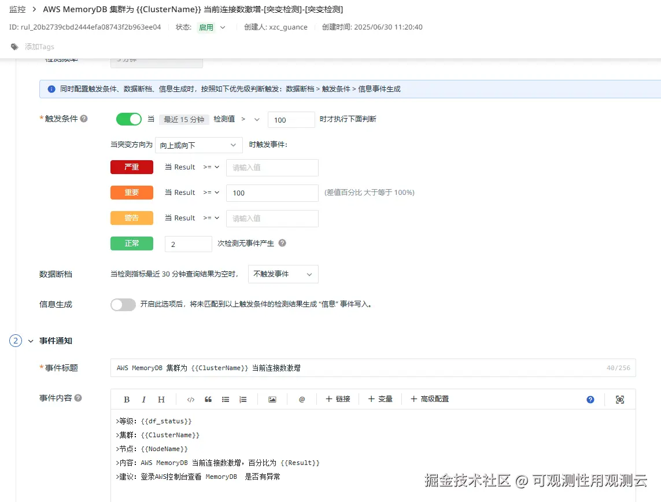This screenshot has height=502, width=661.
Task: Click the 事件内容 editor text area
Action: click(373, 455)
